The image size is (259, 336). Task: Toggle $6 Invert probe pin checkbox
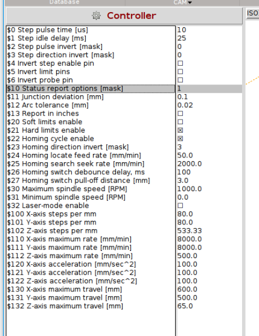click(181, 80)
